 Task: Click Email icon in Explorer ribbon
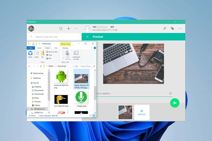coord(36,54)
